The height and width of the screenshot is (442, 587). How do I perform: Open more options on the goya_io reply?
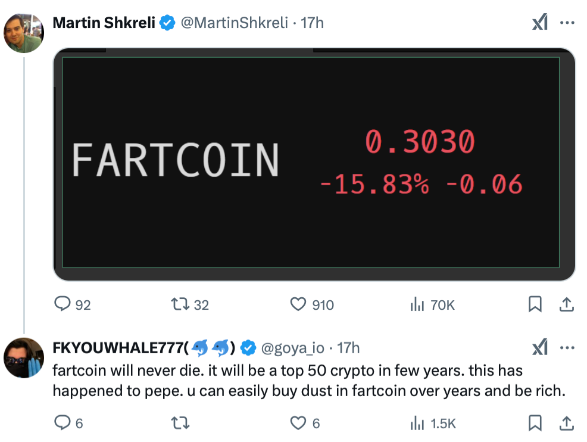(567, 348)
